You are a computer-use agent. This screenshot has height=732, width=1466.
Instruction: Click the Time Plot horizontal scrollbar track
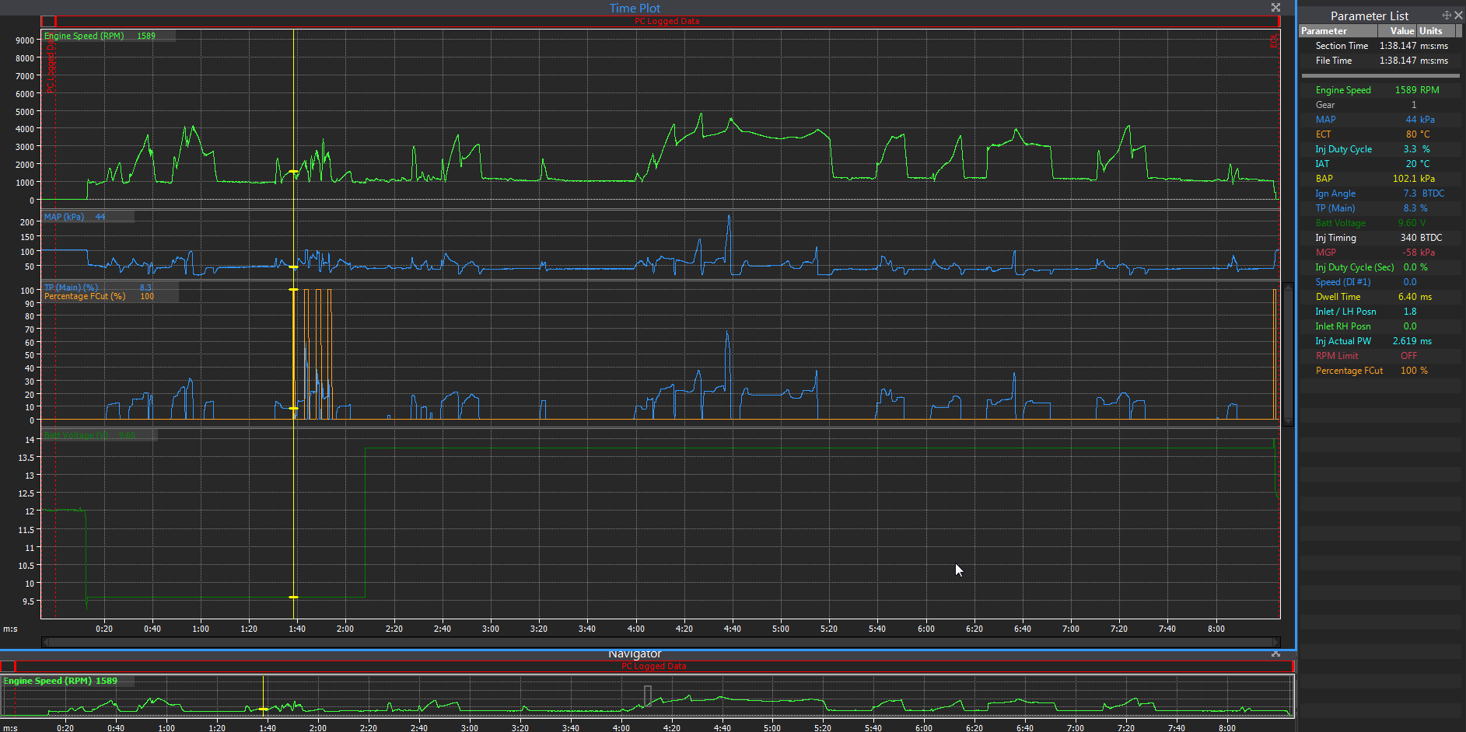(x=661, y=642)
